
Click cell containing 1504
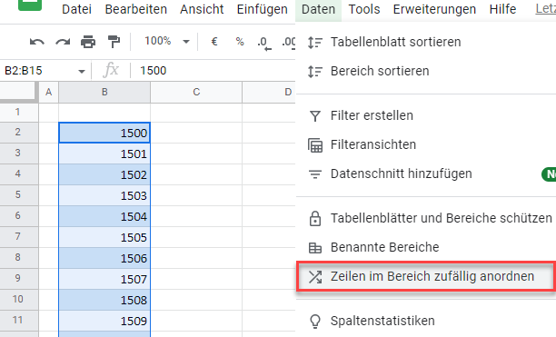coord(104,216)
